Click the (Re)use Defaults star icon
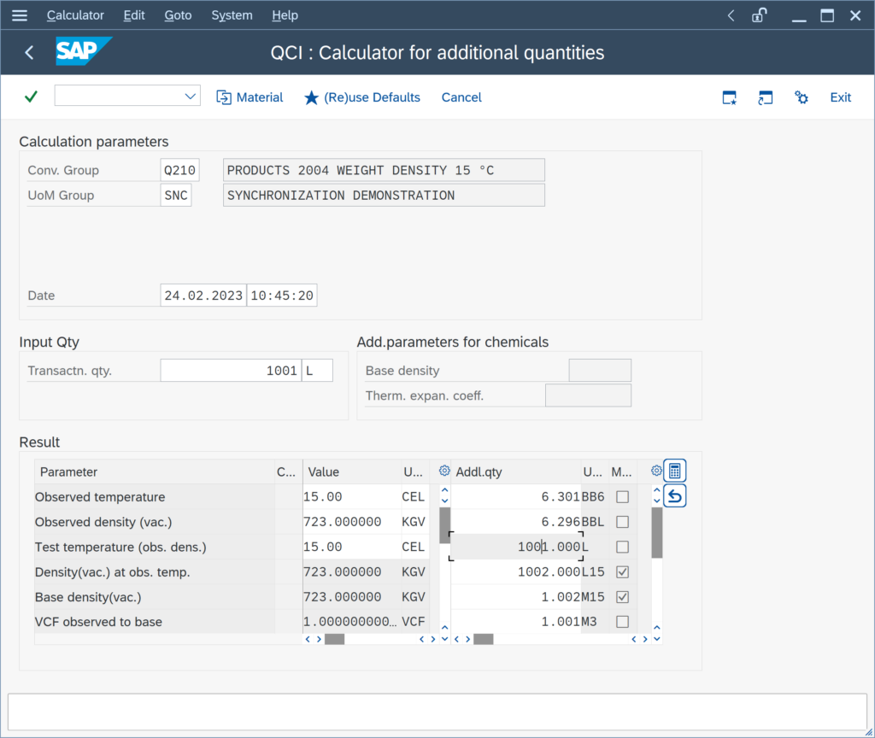Image resolution: width=875 pixels, height=738 pixels. pos(311,97)
